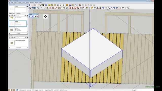Screen dimensions: 162x91
Task: Pick the Scale tool
Action: click(x=81, y=8)
